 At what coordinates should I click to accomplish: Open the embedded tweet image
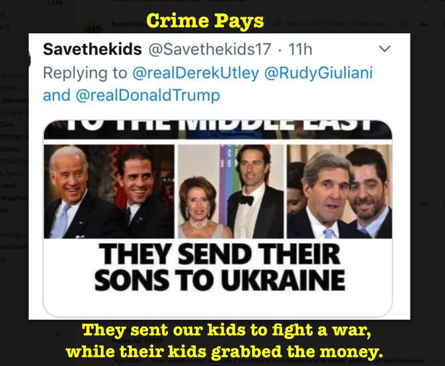(x=218, y=218)
